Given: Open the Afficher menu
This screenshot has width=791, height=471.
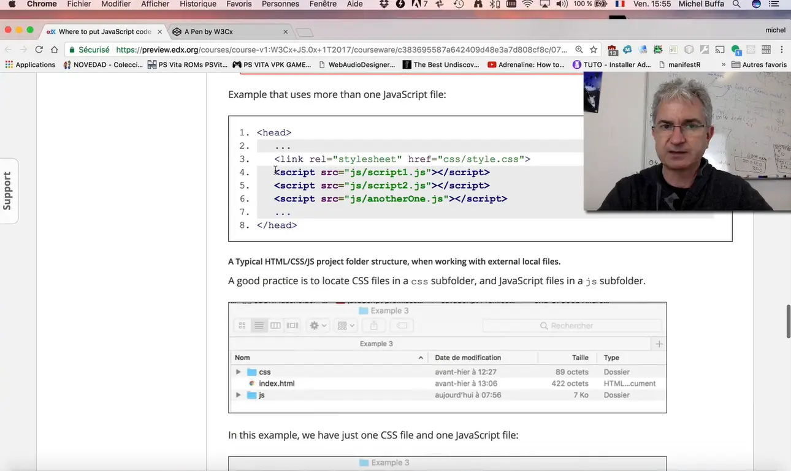Looking at the screenshot, I should (155, 4).
